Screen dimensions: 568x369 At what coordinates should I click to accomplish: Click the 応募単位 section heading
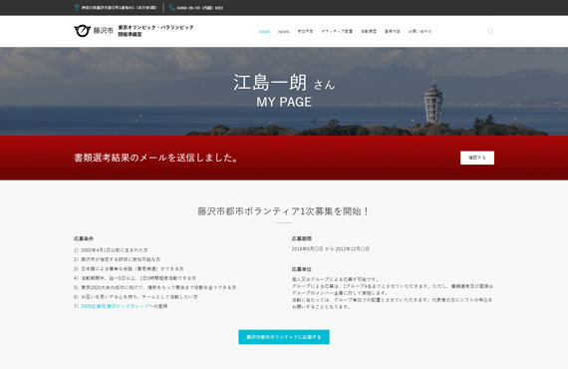(x=301, y=269)
